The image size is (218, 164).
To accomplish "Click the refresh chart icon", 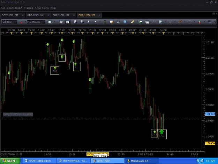I will click(x=118, y=22).
